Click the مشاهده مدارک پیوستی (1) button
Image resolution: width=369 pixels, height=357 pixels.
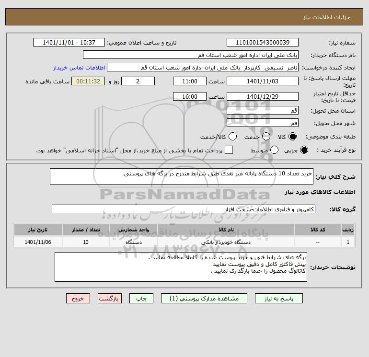(x=204, y=299)
